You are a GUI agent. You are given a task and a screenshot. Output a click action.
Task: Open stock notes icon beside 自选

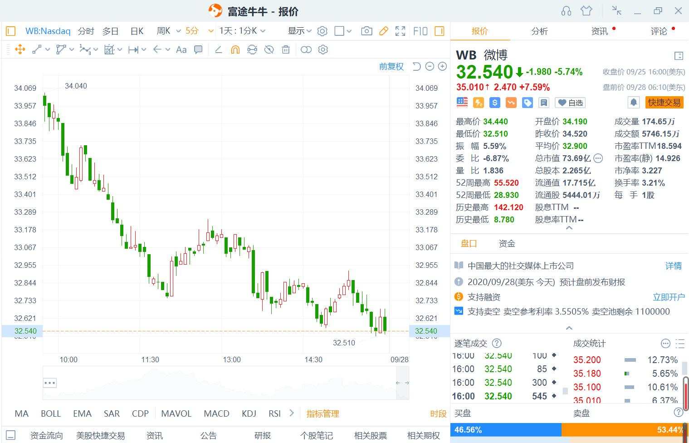[544, 103]
